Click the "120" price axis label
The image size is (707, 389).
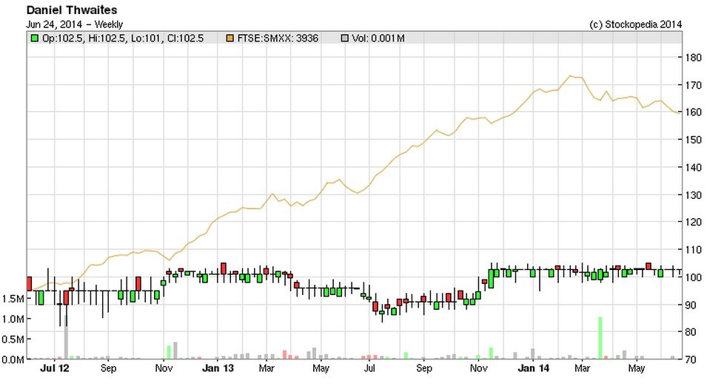pyautogui.click(x=694, y=222)
